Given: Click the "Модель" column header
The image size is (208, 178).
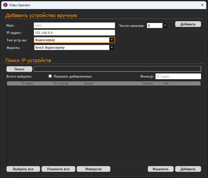Looking at the screenshot, I should 89,84.
